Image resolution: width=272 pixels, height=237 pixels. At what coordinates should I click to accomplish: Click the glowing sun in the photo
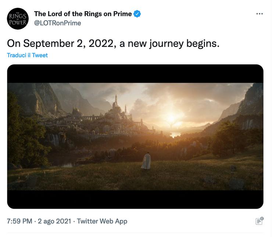(171, 118)
